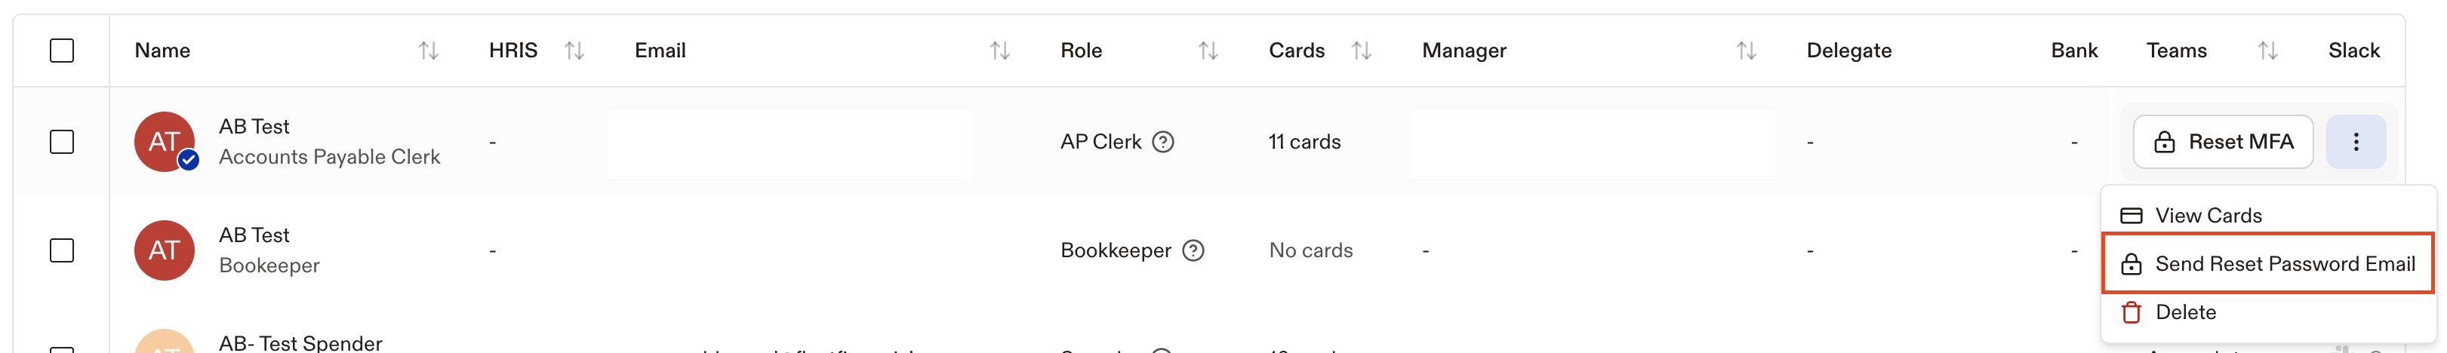Sort by the Cards column arrows
This screenshot has height=353, width=2447.
(1361, 51)
